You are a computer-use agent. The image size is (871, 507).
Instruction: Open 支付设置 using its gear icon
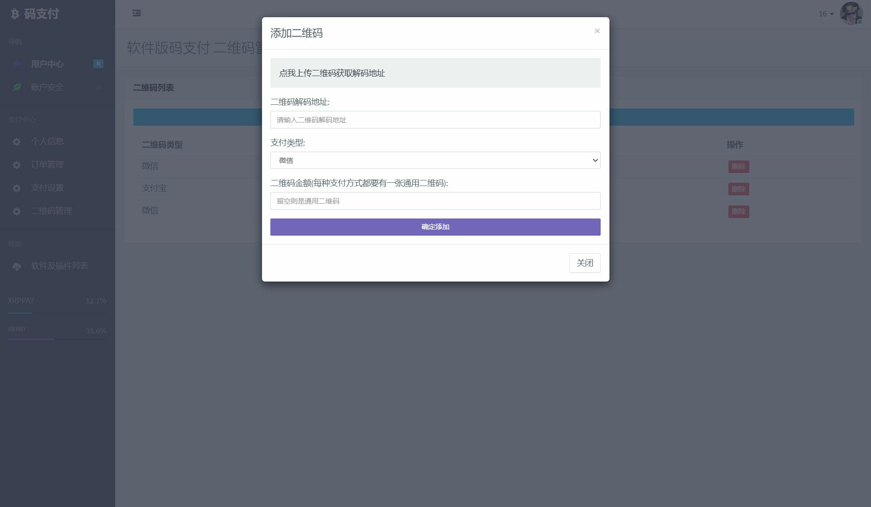click(17, 188)
